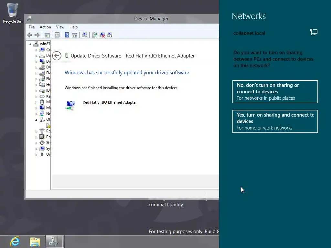The width and height of the screenshot is (331, 248).
Task: Select the unknown device with yellow warning
Action: point(48,126)
